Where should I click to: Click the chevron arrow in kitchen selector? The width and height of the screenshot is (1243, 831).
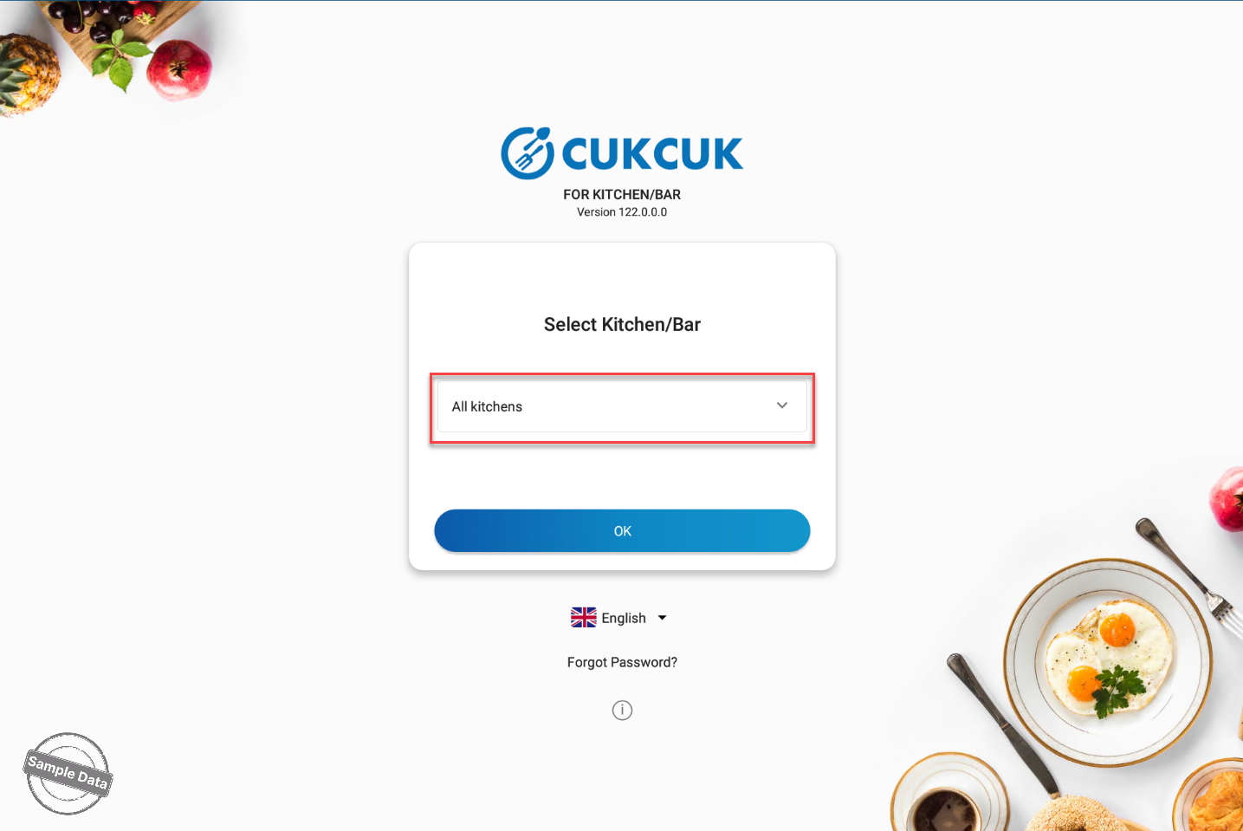(782, 406)
